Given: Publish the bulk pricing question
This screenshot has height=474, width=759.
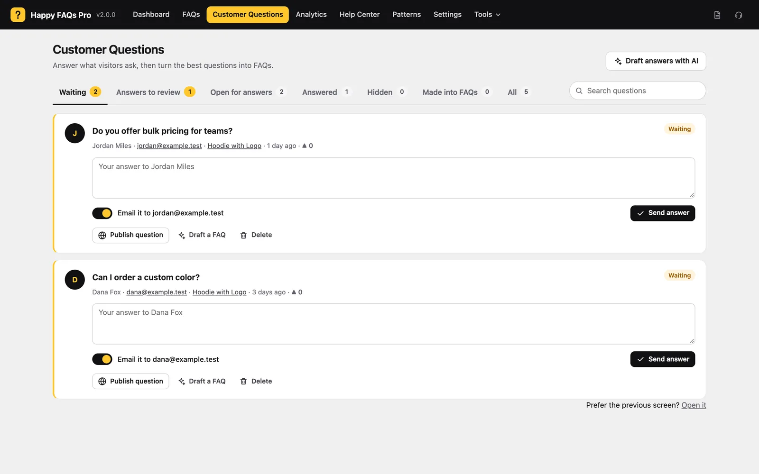Looking at the screenshot, I should [130, 235].
